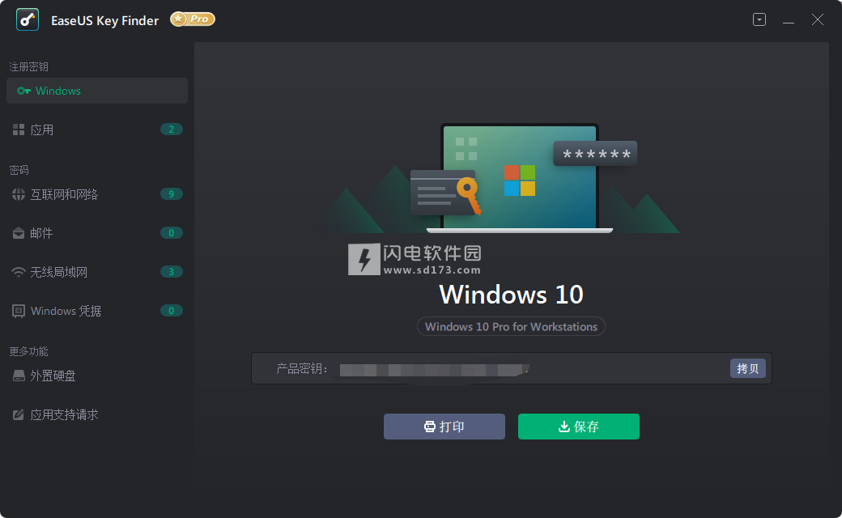Click the Pro edition badge

point(193,19)
